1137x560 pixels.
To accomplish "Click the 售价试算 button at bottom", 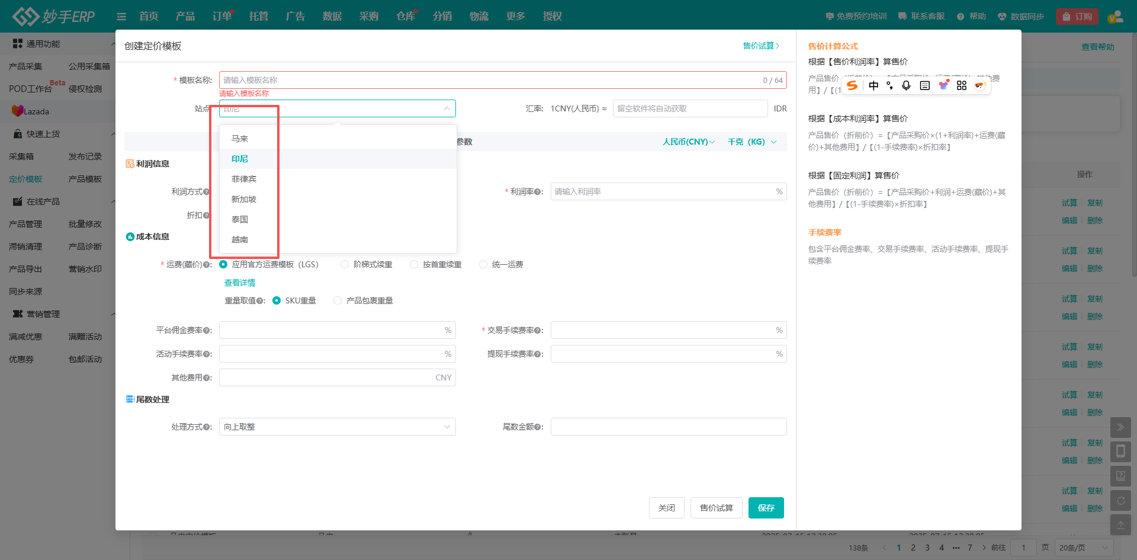I will coord(716,508).
